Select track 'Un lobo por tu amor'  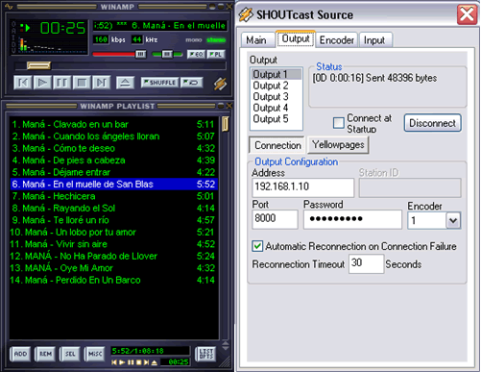pyautogui.click(x=113, y=232)
